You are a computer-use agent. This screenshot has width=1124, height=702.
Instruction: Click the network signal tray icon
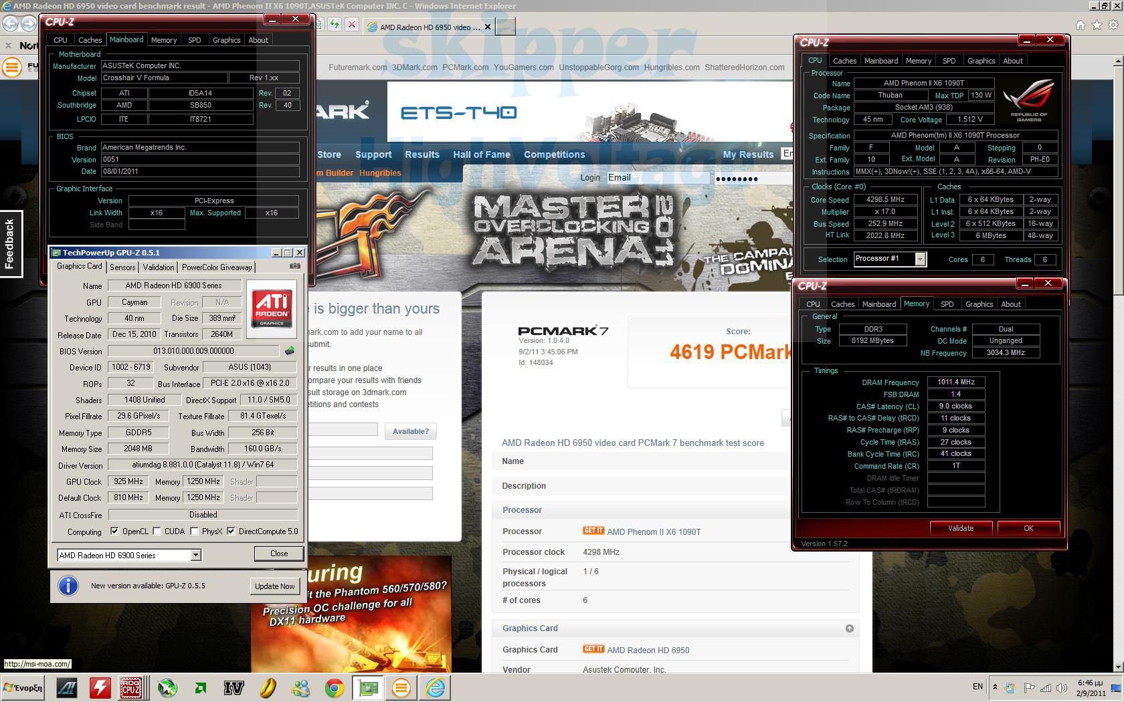pos(1046,687)
